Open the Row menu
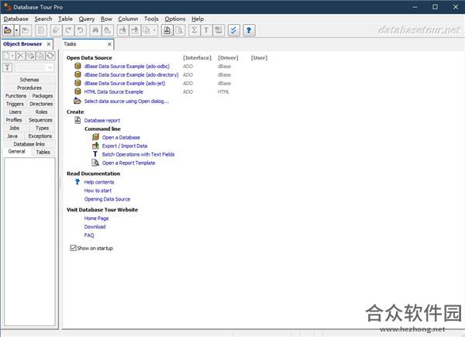 pos(106,19)
